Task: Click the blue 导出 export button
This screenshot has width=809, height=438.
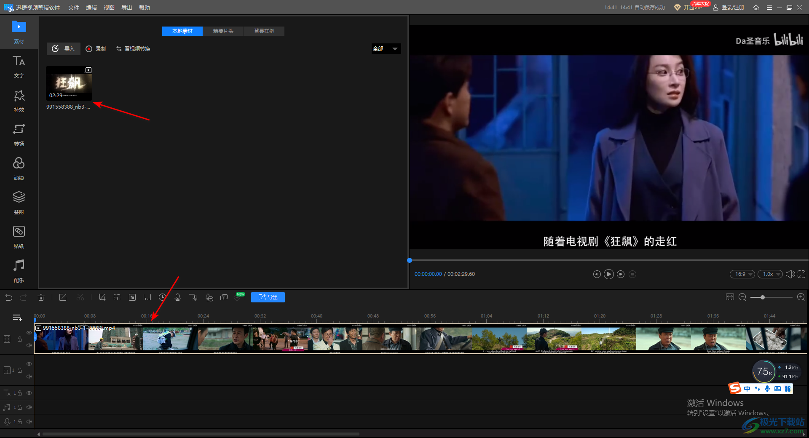Action: tap(268, 297)
